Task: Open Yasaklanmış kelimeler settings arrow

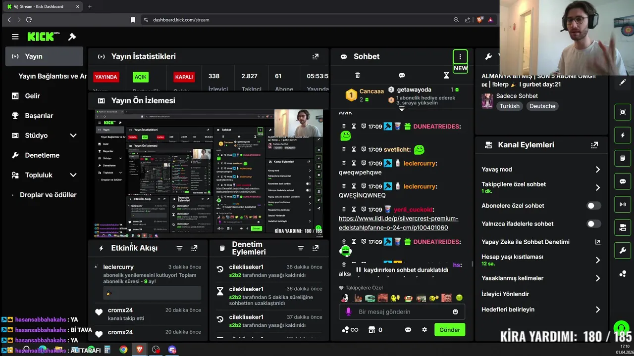Action: click(x=598, y=278)
